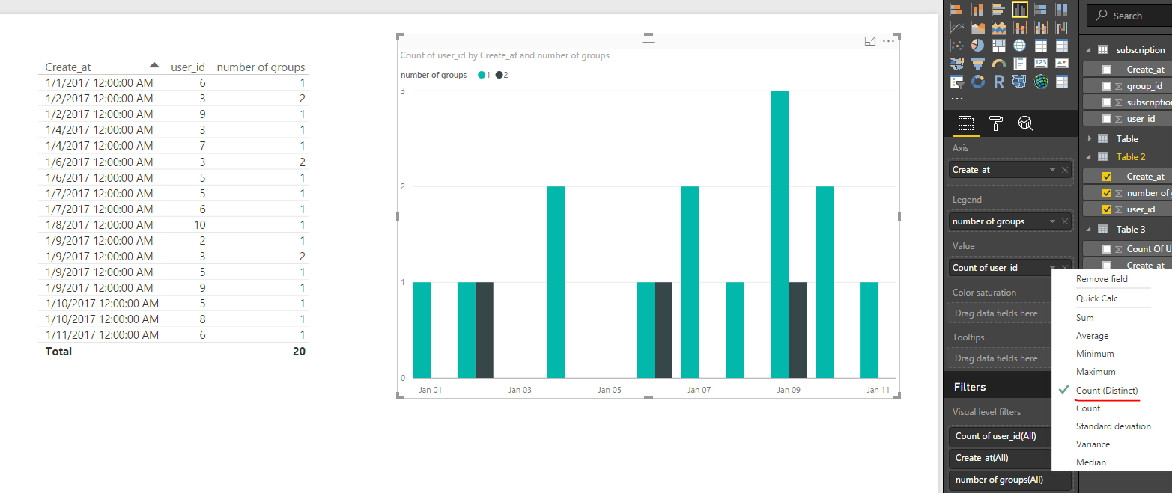The image size is (1172, 493).
Task: Open Create_at axis field dropdown arrow
Action: (x=1052, y=170)
